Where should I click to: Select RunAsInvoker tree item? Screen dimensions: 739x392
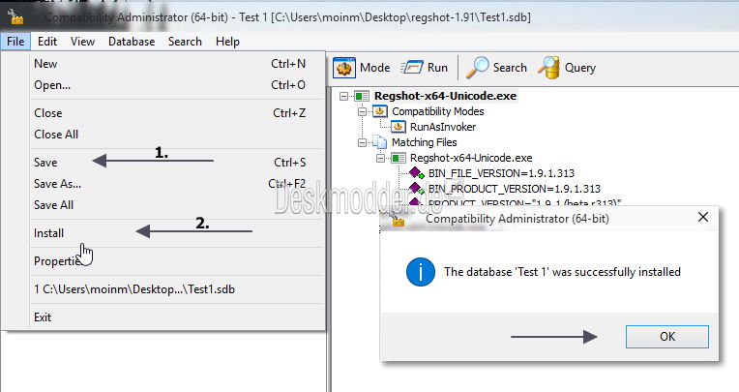pos(443,127)
